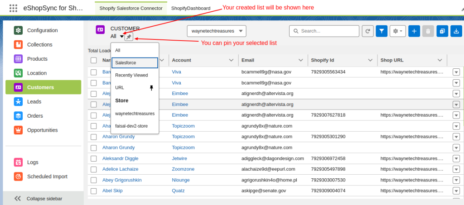Open Abey Grigorushkin customer record

pos(122,180)
